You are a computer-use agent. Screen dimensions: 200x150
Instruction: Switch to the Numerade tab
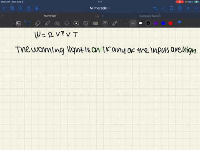coord(50,16)
